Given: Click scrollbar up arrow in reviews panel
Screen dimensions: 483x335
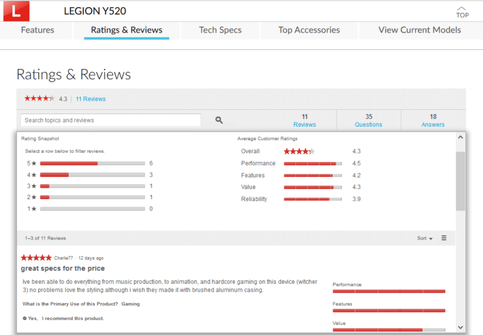Looking at the screenshot, I should pos(460,138).
